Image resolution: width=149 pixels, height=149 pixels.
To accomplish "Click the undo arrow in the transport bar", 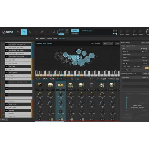I will pyautogui.click(x=18, y=32).
